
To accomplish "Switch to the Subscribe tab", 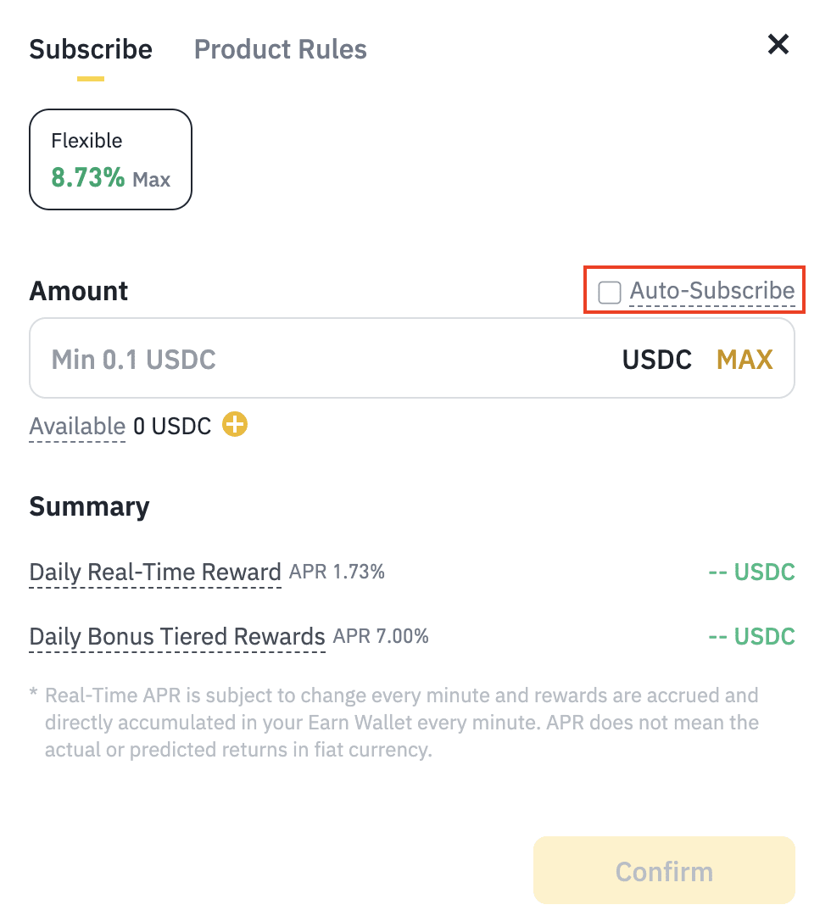I will coord(91,49).
